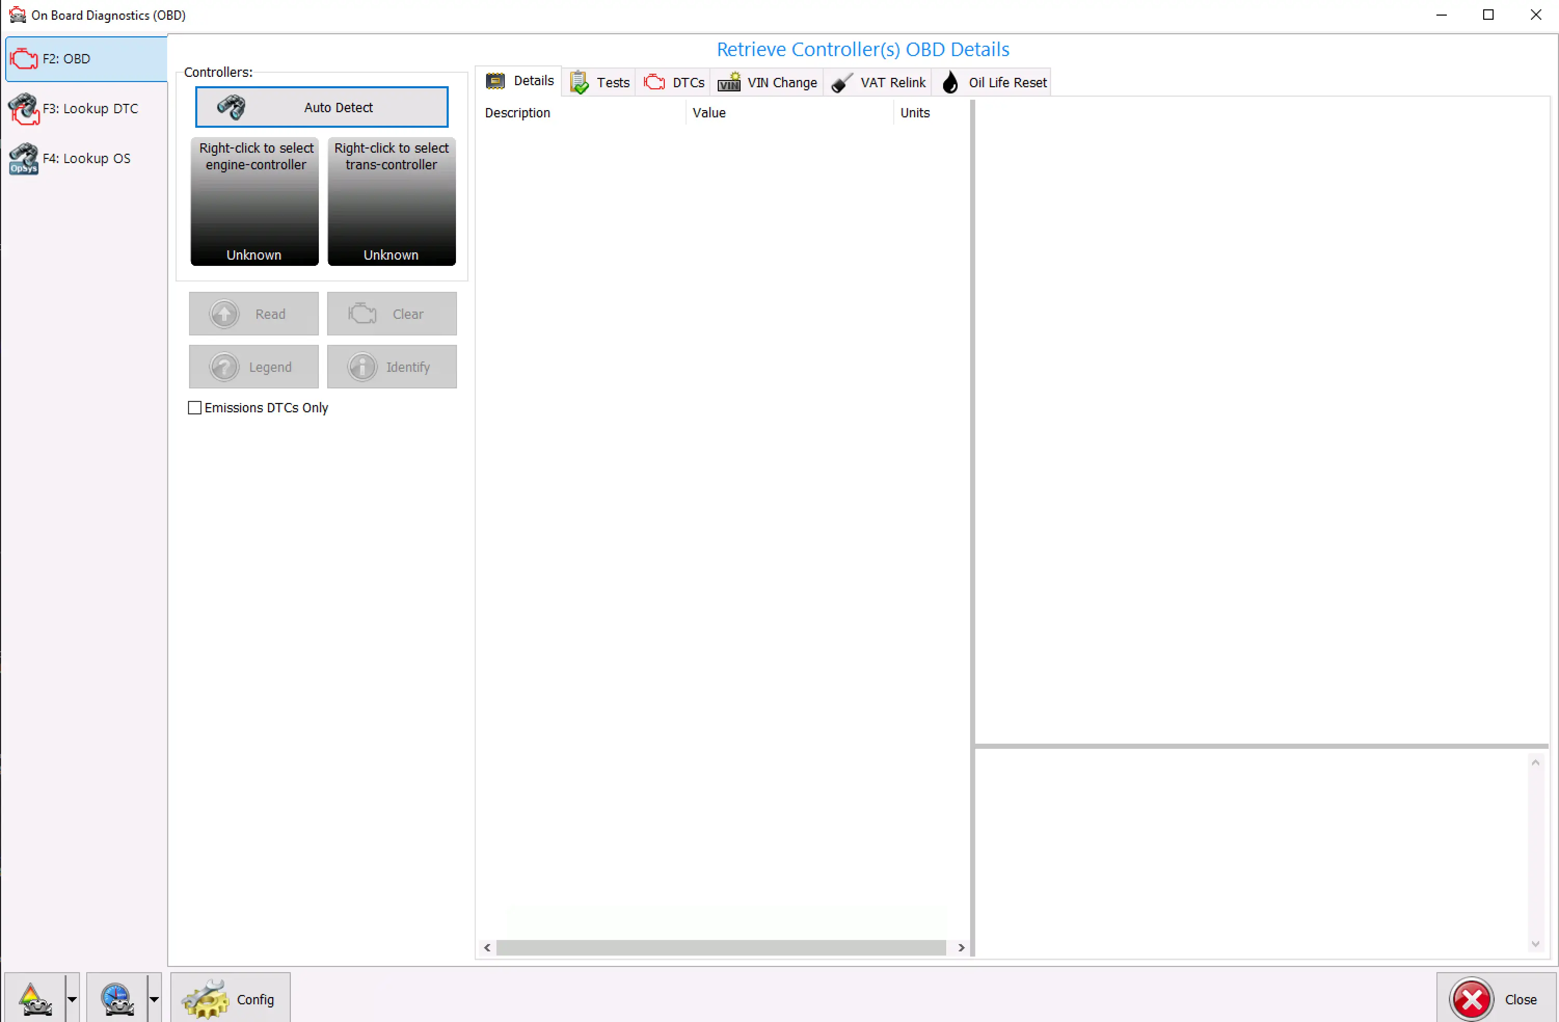Select F2: OBD engine icon in sidebar
This screenshot has height=1022, width=1559.
click(24, 58)
